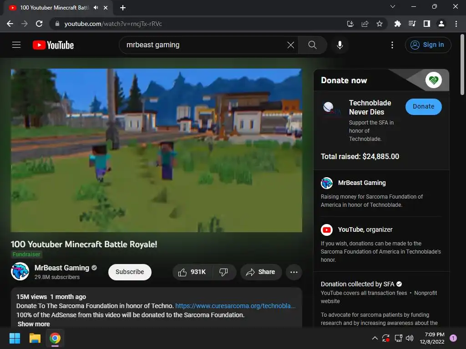
Task: Subscribe to MrBeast Gaming
Action: (x=130, y=272)
